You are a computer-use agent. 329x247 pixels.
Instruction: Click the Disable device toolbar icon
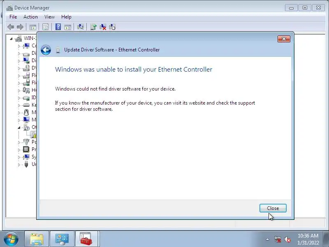pos(112,27)
